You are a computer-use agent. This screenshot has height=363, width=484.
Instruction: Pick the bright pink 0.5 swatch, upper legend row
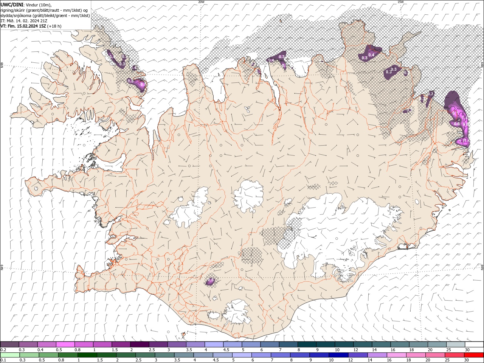point(65,344)
